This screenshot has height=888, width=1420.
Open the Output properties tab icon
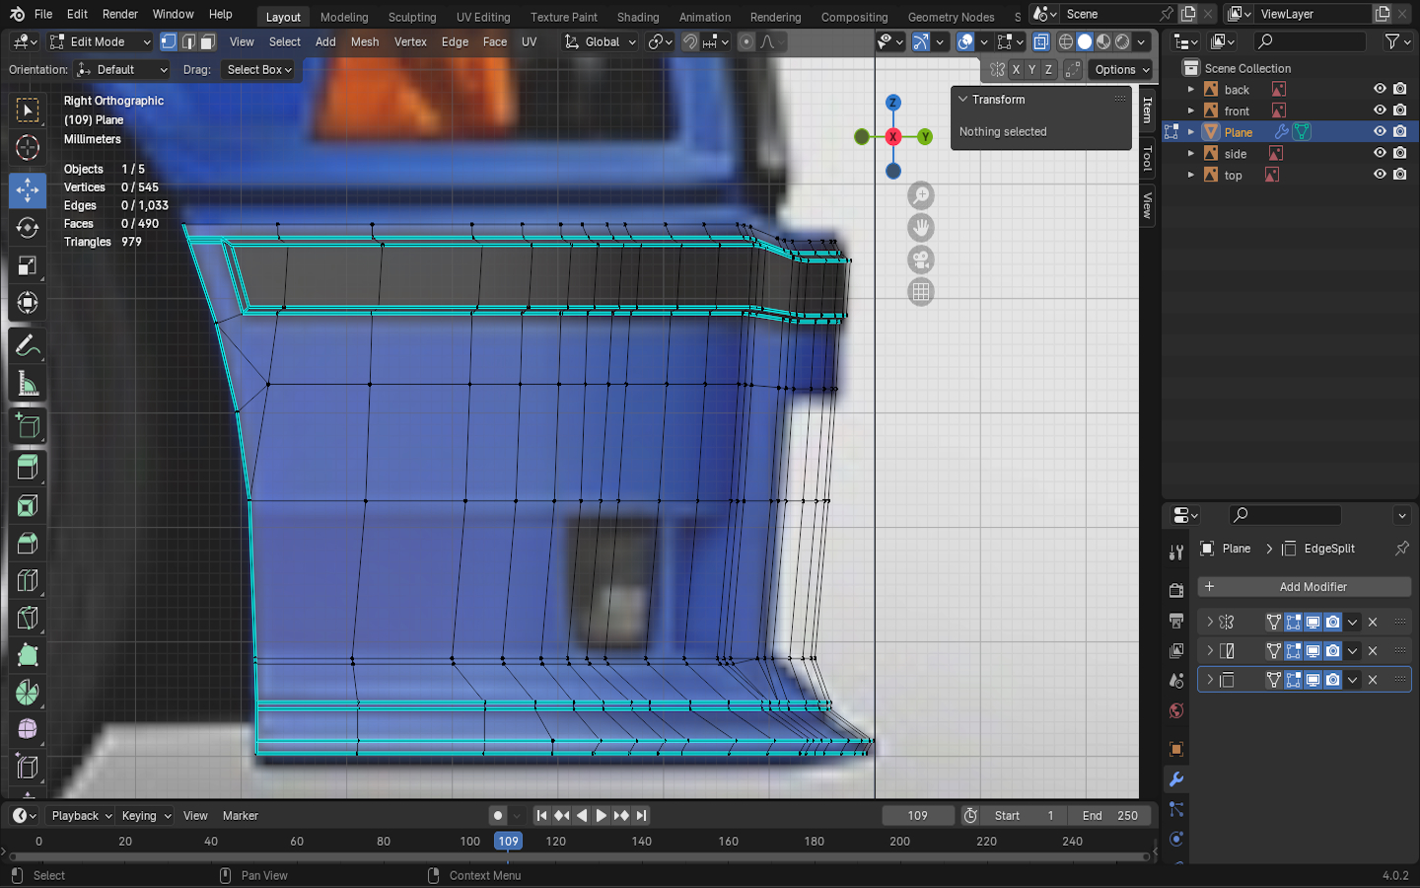(x=1176, y=621)
